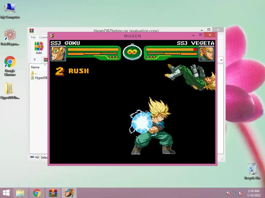Open the Commands menu in WinRAR
Image resolution: width=265 pixels, height=198 pixels.
43,37
